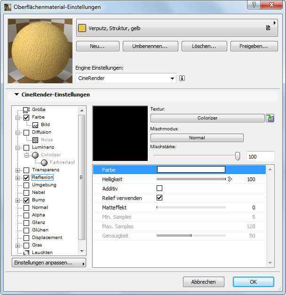Click channel tree scrollbar down arrow
The image size is (286, 295).
click(x=82, y=251)
